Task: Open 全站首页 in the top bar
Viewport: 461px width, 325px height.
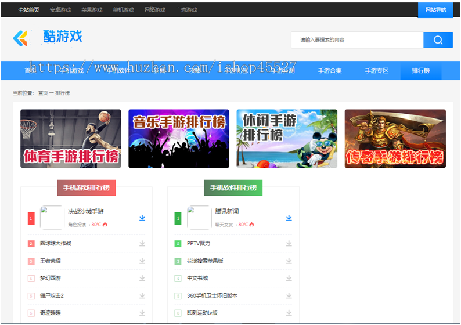Action: tap(28, 10)
